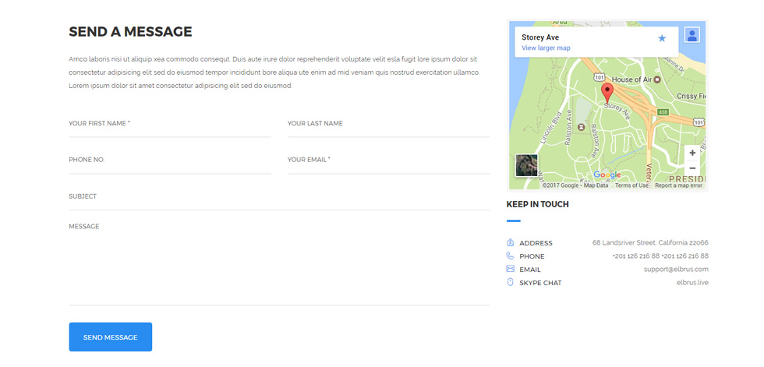The height and width of the screenshot is (367, 764).
Task: Click the 68 Landsriver Street address text
Action: (650, 242)
